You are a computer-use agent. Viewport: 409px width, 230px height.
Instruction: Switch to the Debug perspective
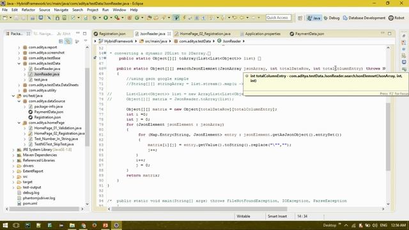(x=332, y=18)
